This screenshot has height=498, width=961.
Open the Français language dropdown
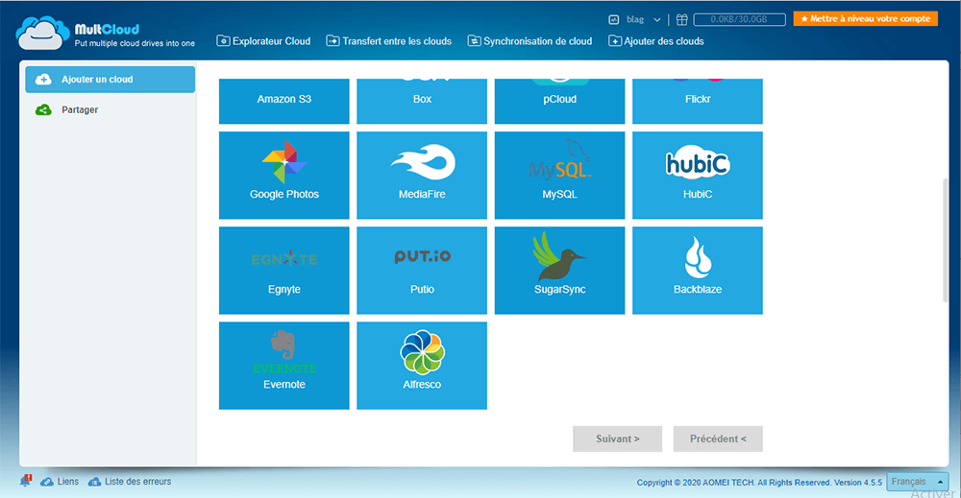pos(918,482)
